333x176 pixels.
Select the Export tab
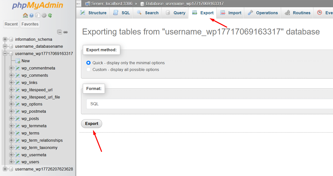coord(202,13)
